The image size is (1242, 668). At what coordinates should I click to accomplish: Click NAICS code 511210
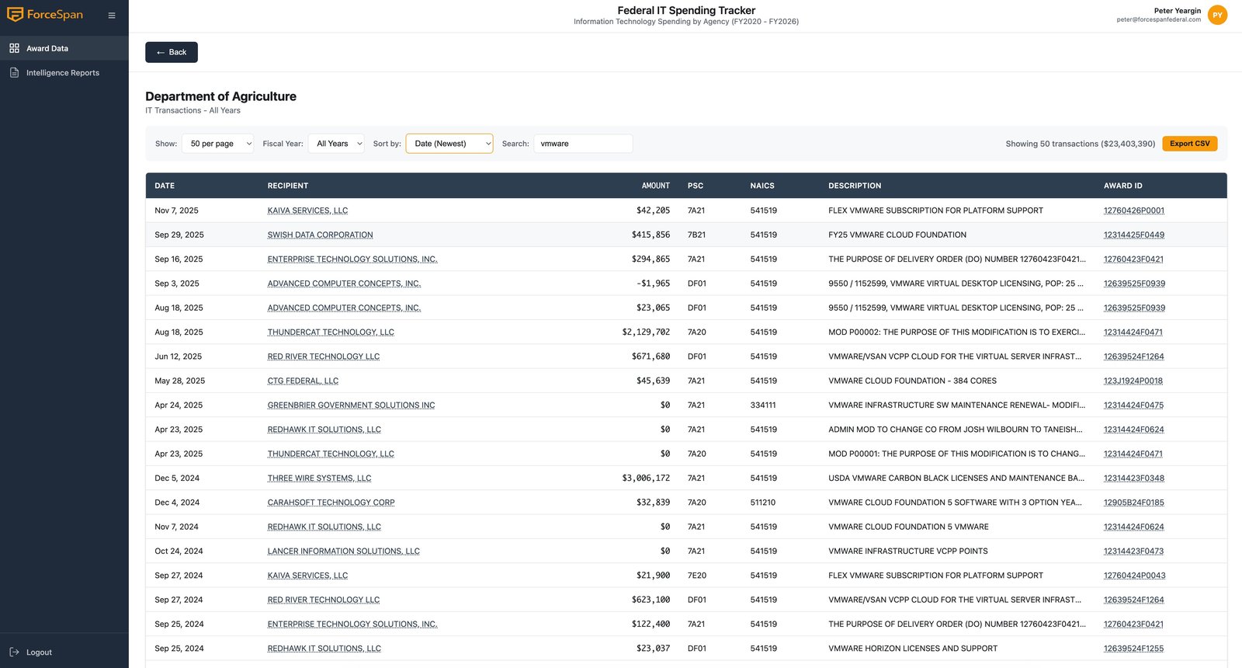pos(762,503)
